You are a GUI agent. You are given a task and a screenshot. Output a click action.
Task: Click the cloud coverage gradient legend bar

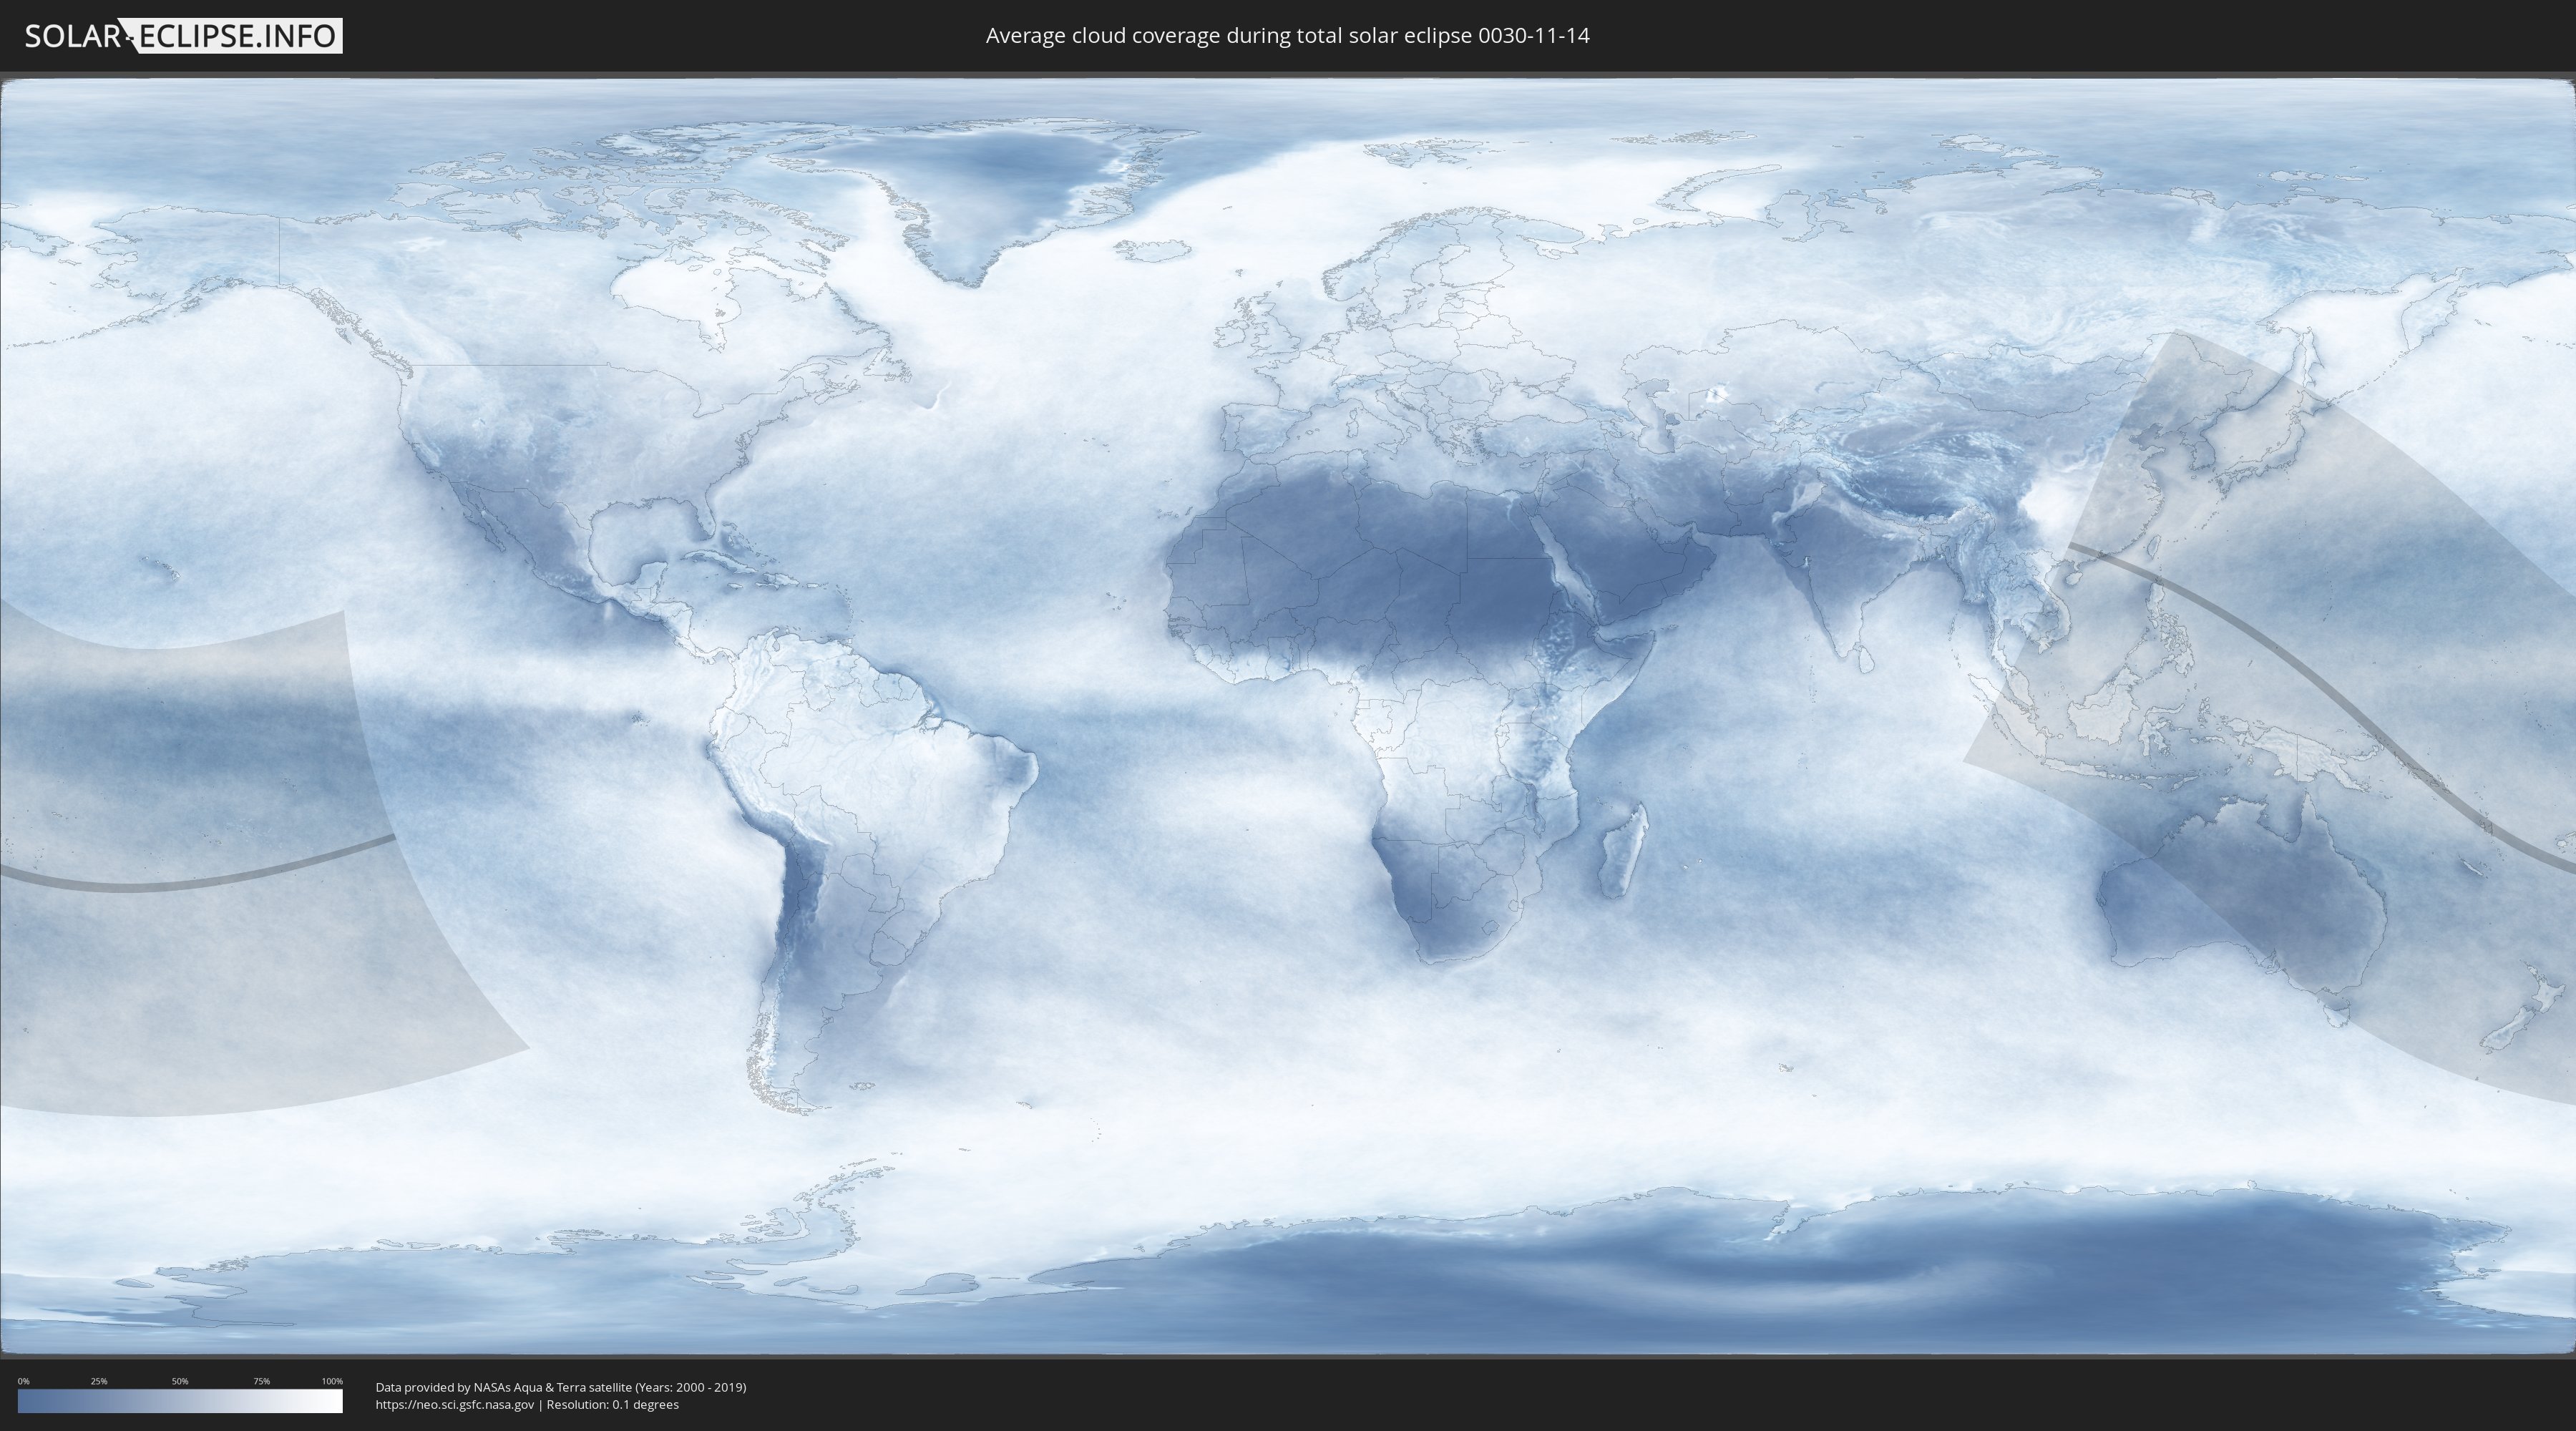180,1401
